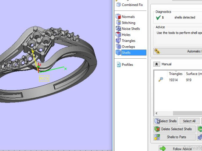Click the WCS coordinate label in viewport
202x151 pixels.
(44, 78)
